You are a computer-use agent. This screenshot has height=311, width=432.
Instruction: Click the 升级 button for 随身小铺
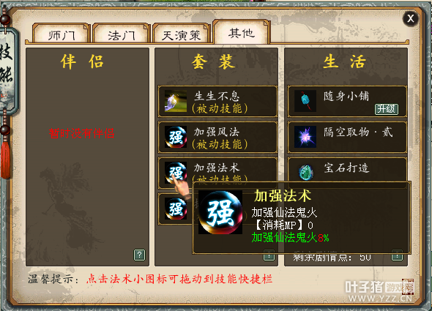(387, 109)
